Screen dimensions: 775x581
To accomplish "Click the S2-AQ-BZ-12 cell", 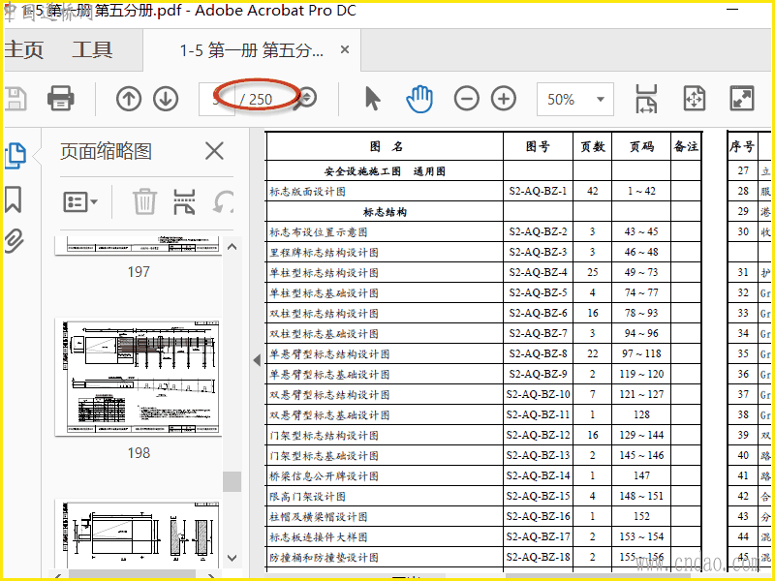I will (x=538, y=435).
